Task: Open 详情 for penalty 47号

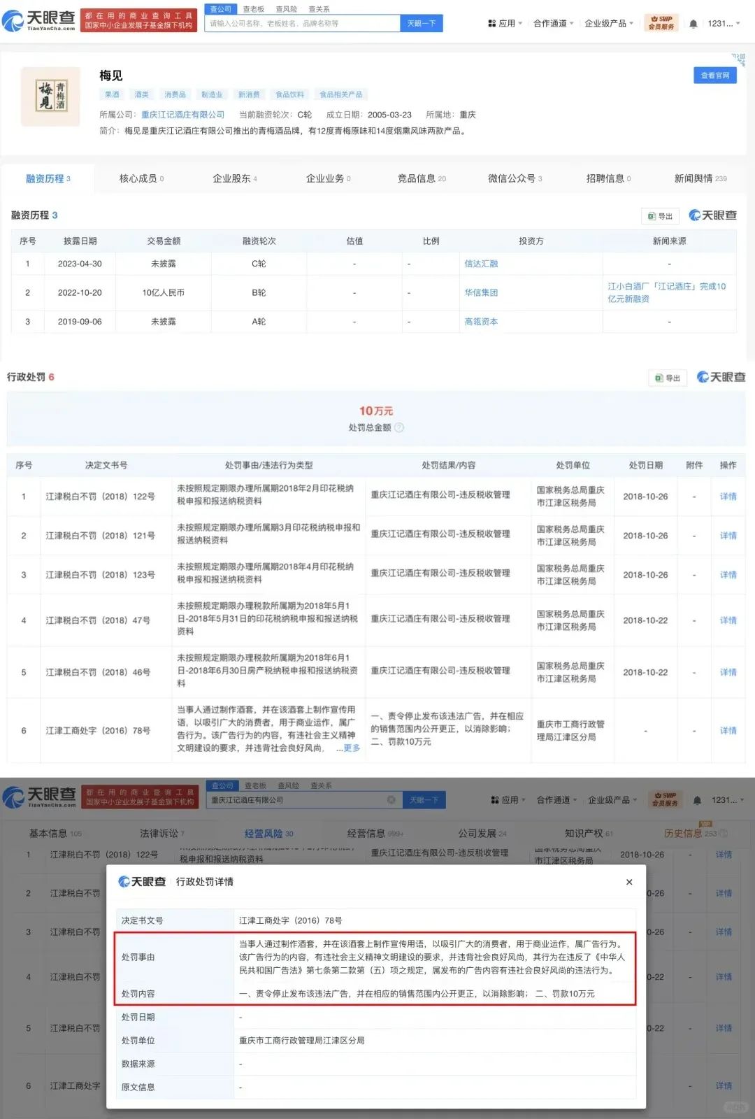Action: 728,620
